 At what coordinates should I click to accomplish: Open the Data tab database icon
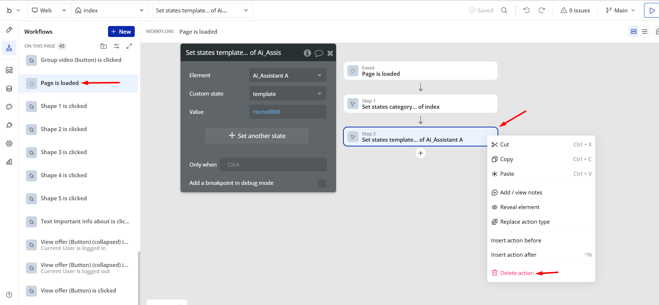[x=9, y=89]
